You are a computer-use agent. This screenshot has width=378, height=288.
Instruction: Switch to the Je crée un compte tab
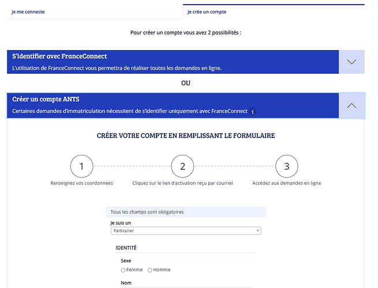pos(207,12)
